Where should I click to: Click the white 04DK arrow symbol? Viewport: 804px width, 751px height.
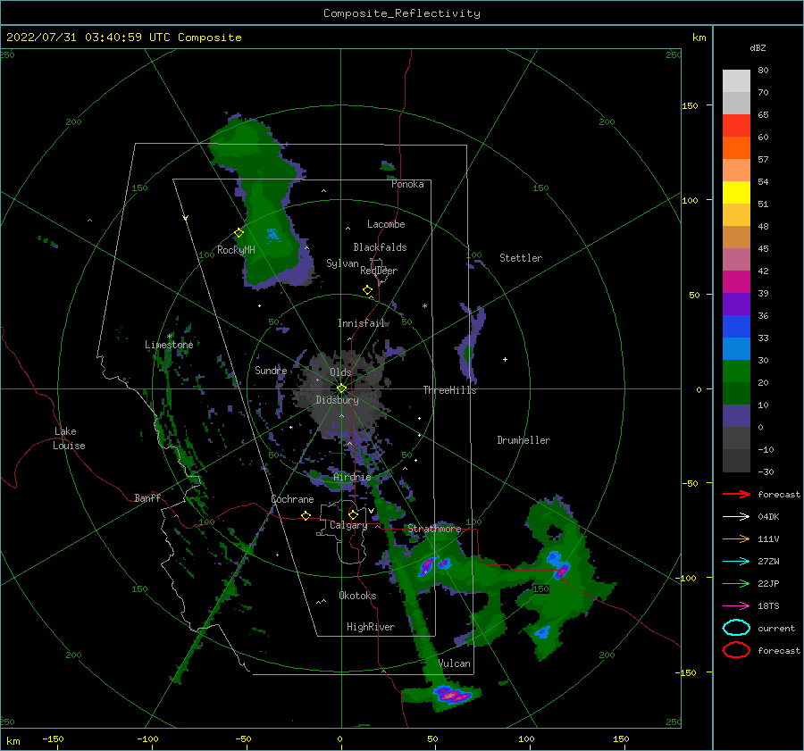point(736,517)
